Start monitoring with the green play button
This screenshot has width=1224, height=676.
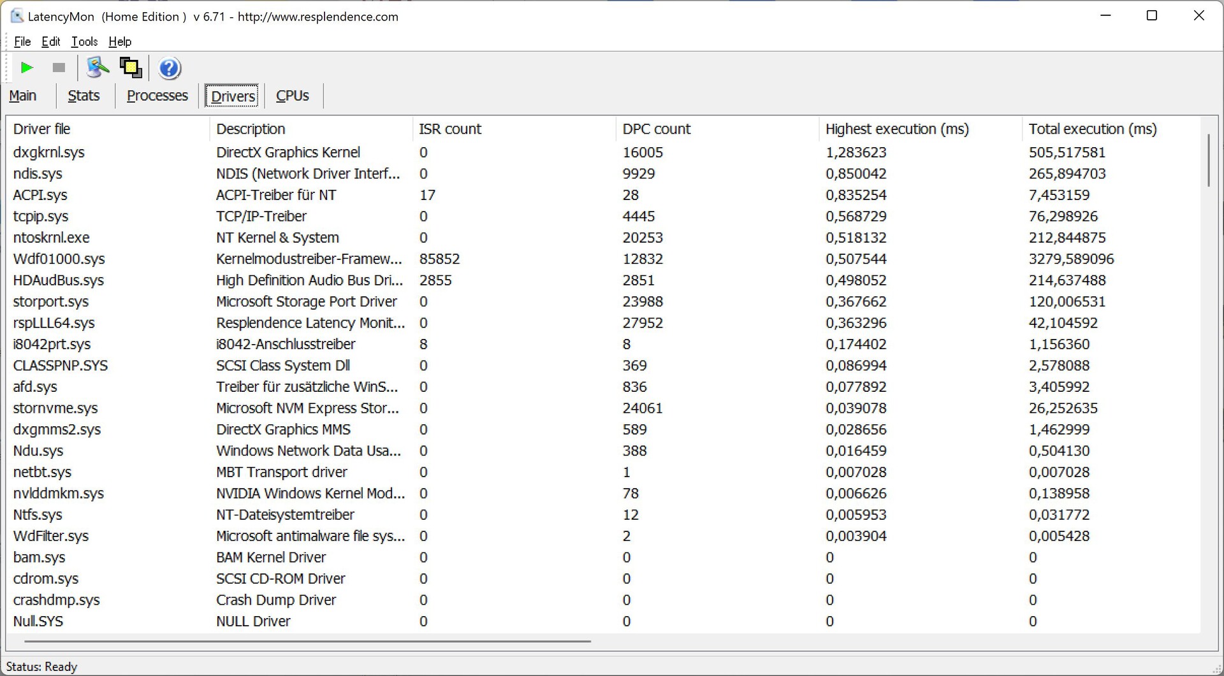[x=27, y=68]
